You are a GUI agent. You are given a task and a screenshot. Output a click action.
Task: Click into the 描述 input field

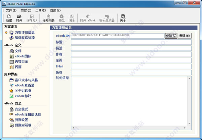pyautogui.click(x=131, y=48)
